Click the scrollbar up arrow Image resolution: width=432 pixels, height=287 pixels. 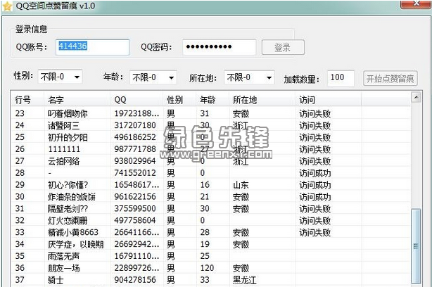(416, 97)
